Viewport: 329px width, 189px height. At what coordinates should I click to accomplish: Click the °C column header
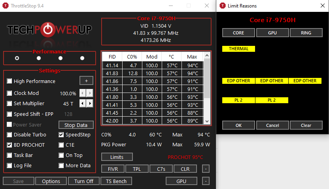click(x=172, y=57)
